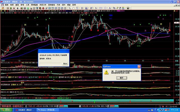Click the floppy disk save icon
The height and width of the screenshot is (112, 180).
[x=128, y=8]
